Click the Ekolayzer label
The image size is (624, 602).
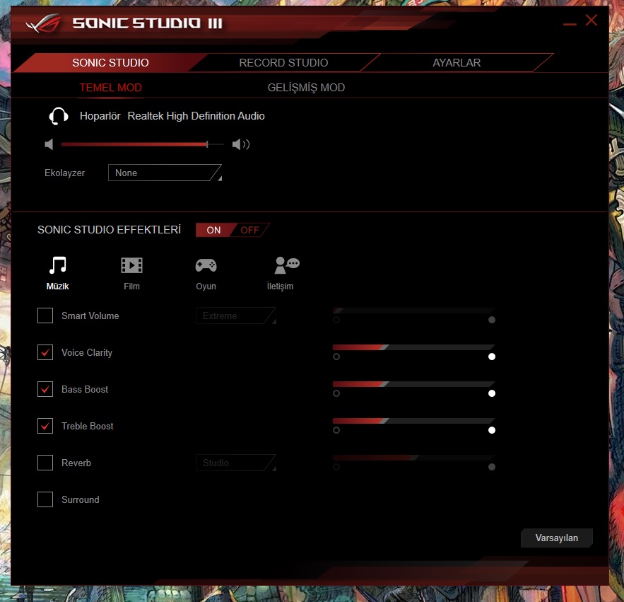[64, 173]
